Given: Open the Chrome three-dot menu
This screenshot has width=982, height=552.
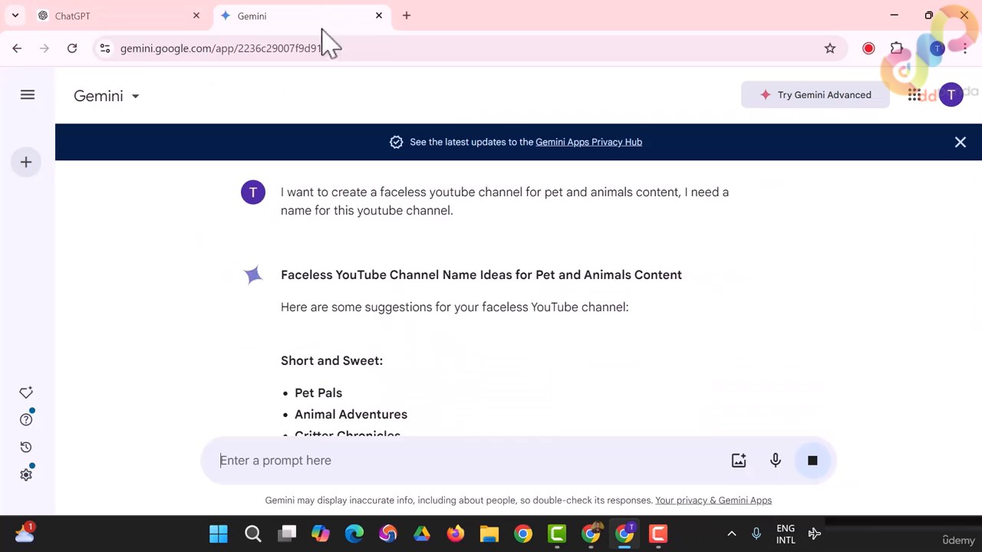Looking at the screenshot, I should [x=965, y=48].
